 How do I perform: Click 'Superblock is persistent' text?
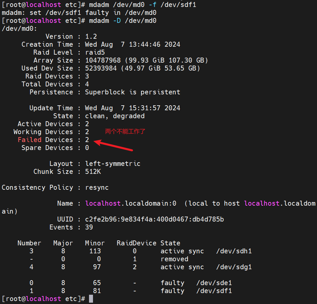[132, 92]
